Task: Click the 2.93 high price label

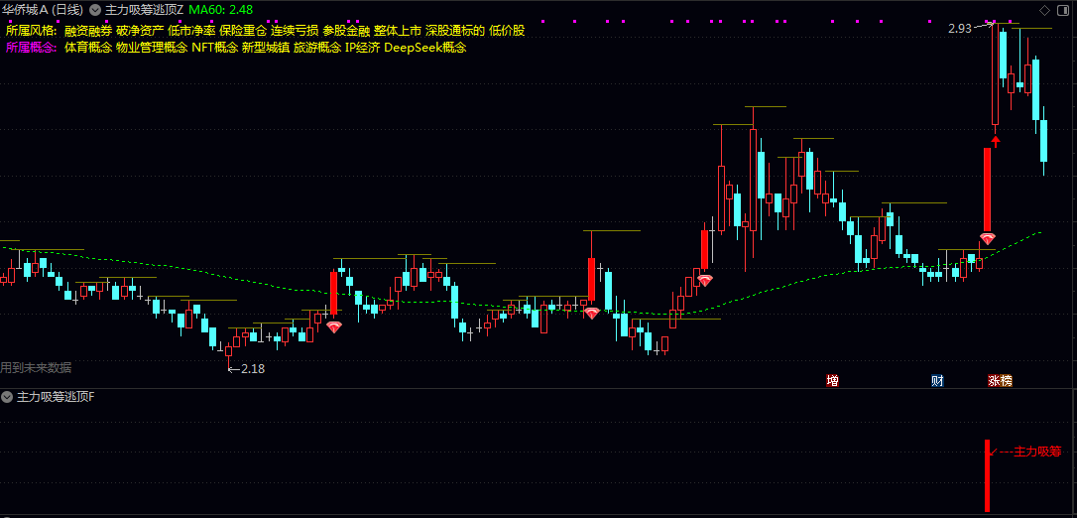Action: 960,28
